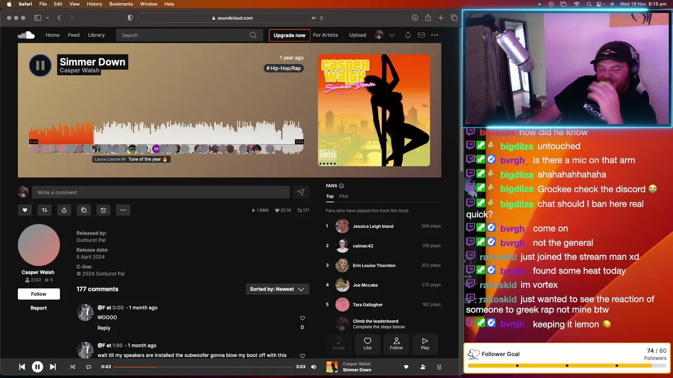
Task: Click the Hip-Hop/Rap tag
Action: [283, 68]
